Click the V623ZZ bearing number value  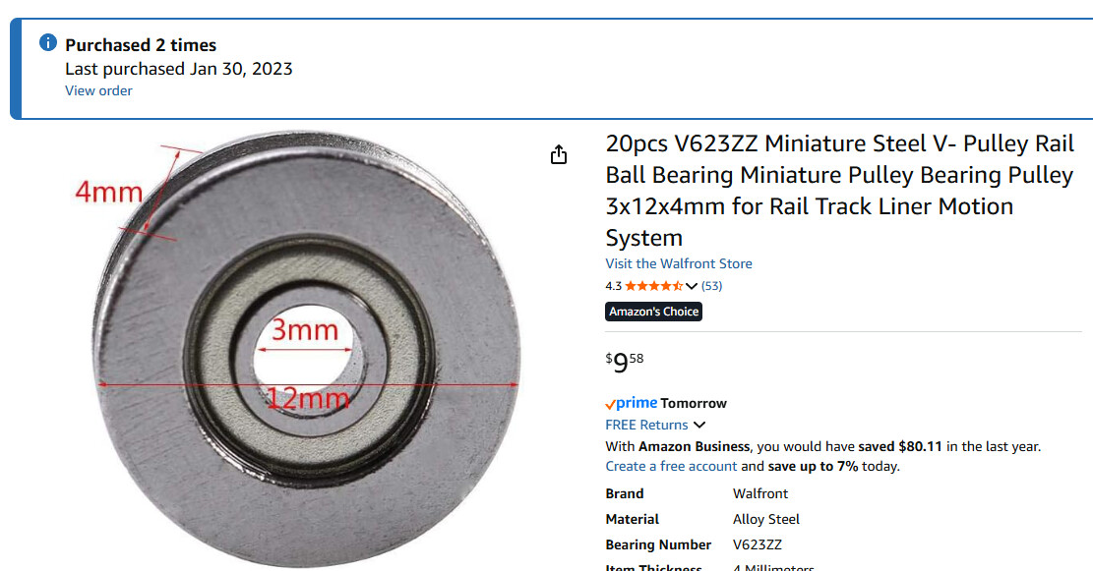click(758, 544)
